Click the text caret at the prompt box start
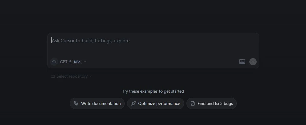 pos(51,40)
